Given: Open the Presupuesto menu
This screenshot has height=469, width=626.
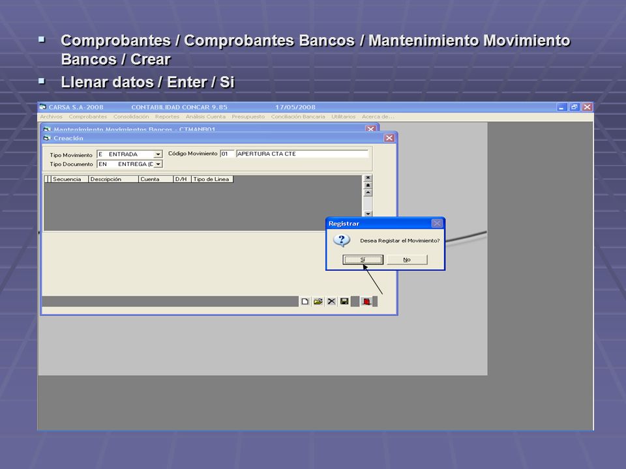Looking at the screenshot, I should pos(248,117).
